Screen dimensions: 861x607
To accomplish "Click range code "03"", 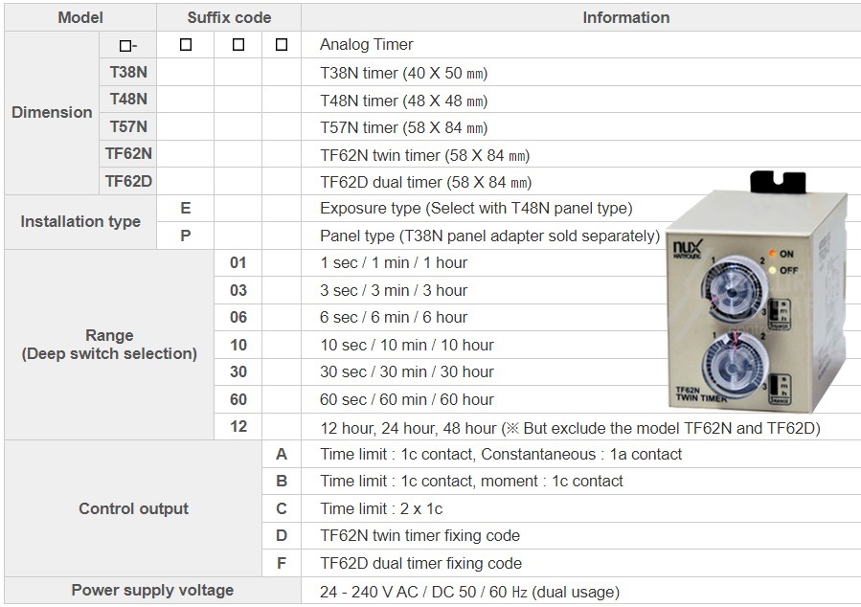I will (x=238, y=290).
